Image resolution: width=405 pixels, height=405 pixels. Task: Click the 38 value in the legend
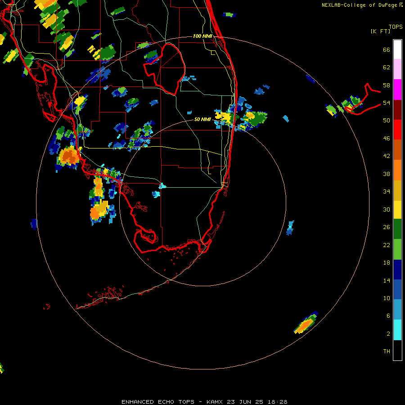387,174
